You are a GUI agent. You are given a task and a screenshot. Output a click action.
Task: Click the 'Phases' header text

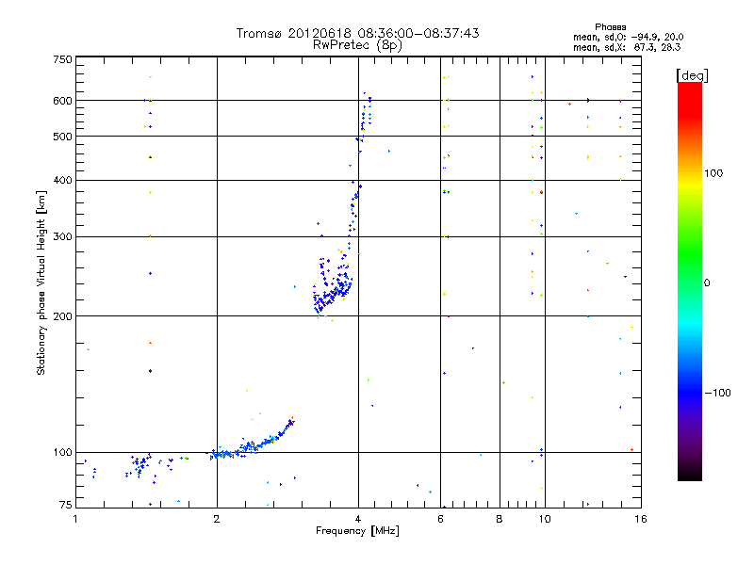point(610,27)
